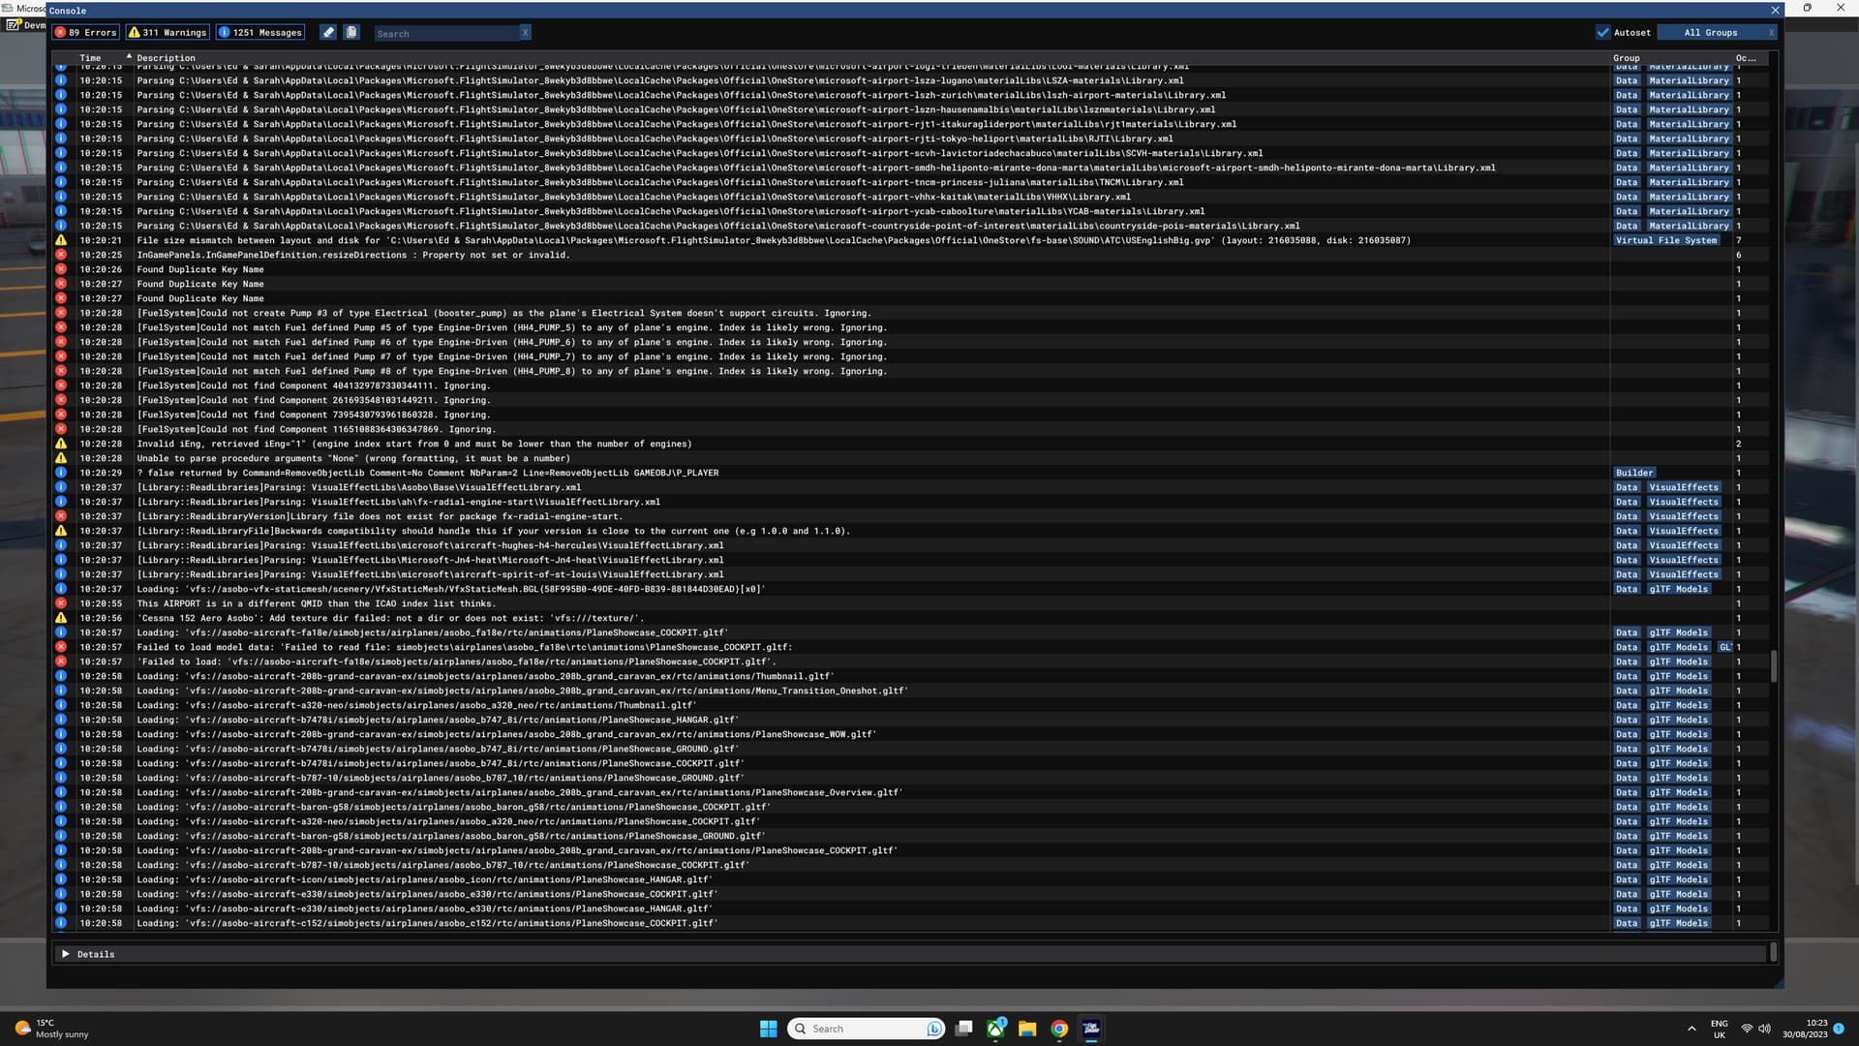Viewport: 1859px width, 1046px height.
Task: Select 'Library file does not exist' error row
Action: (910, 516)
